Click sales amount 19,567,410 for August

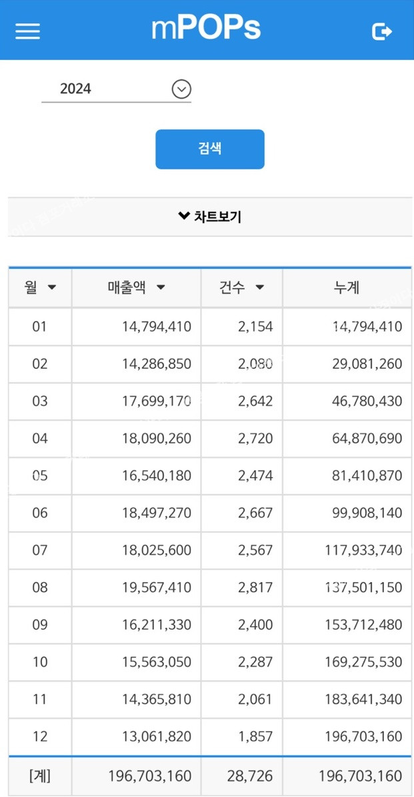click(157, 588)
